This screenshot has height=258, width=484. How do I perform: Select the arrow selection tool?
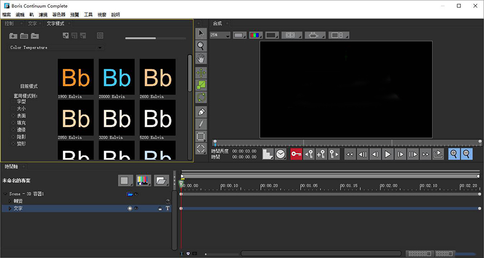point(201,33)
